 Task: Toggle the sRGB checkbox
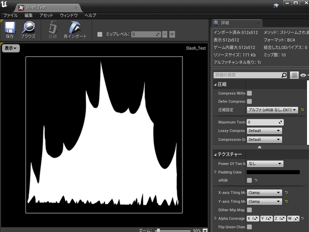point(249,180)
